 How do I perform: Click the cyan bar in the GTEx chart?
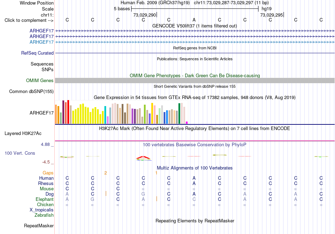105,115
